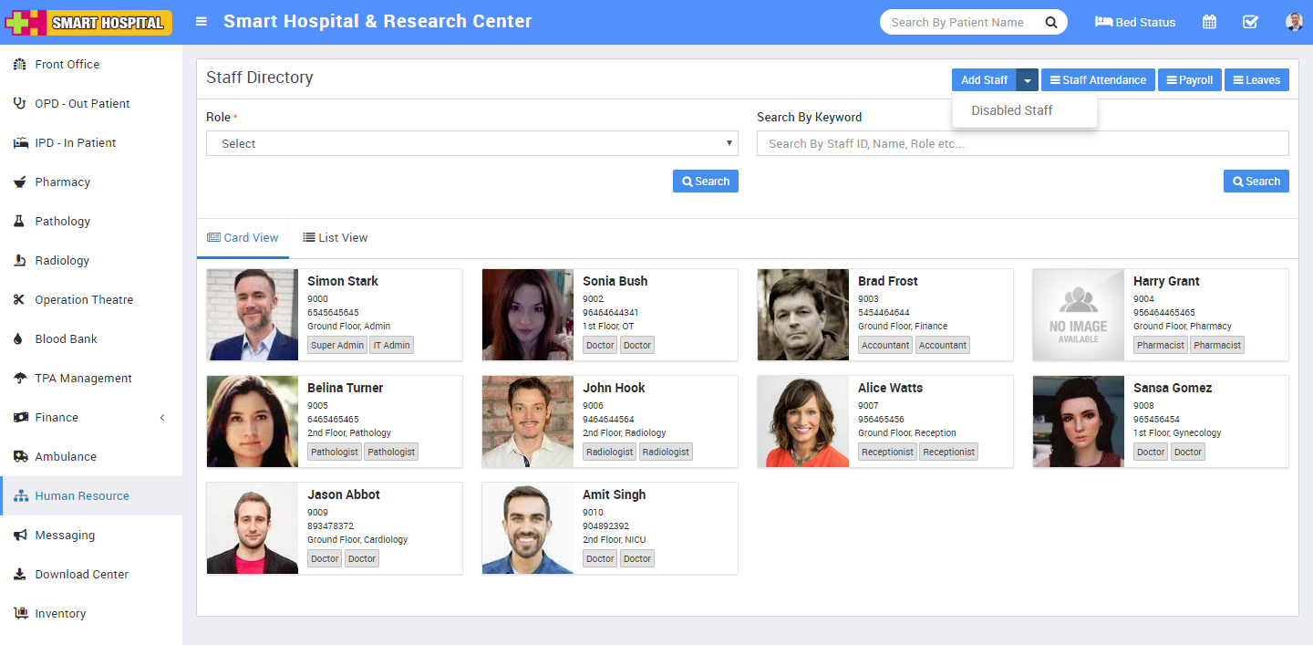Click the Staff Attendance button
The height and width of the screenshot is (645, 1313).
1097,79
